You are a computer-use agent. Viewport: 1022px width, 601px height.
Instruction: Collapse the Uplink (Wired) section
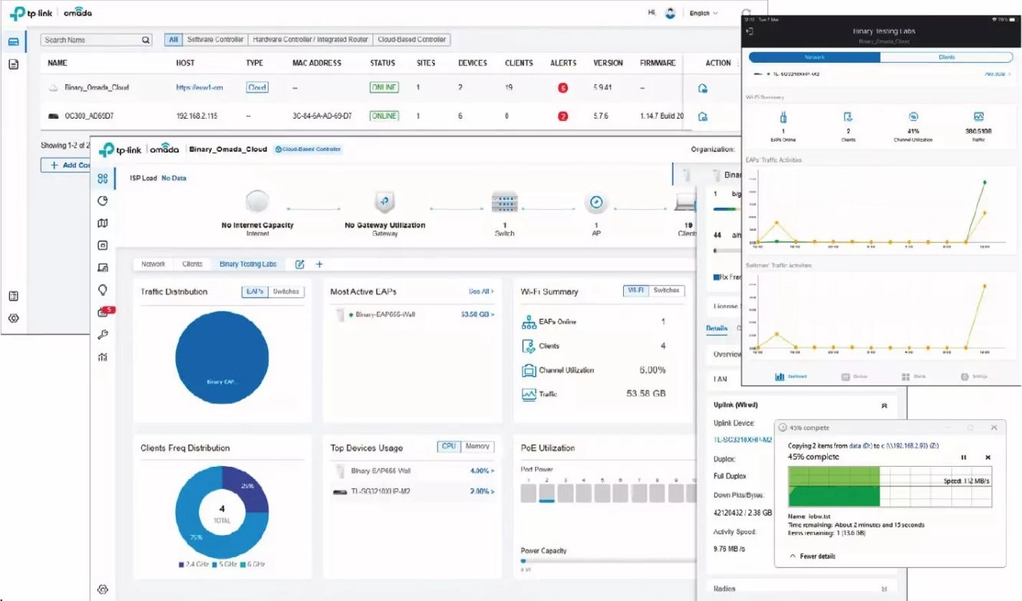tap(884, 405)
